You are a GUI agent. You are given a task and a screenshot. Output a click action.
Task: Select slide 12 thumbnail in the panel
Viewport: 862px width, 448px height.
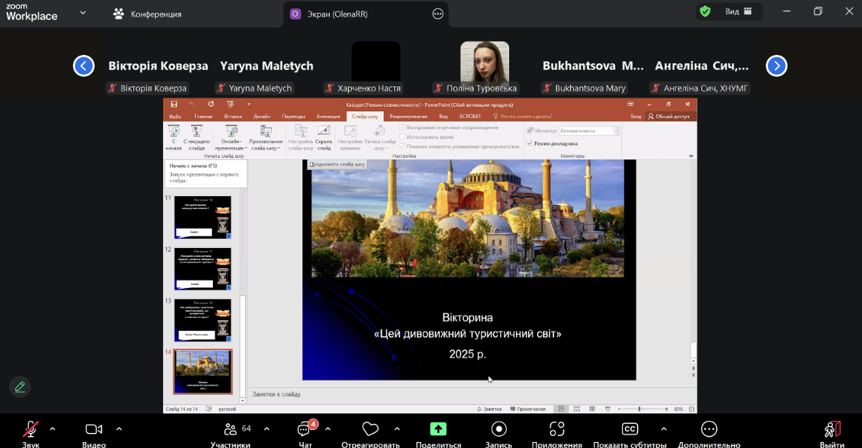[x=202, y=268]
